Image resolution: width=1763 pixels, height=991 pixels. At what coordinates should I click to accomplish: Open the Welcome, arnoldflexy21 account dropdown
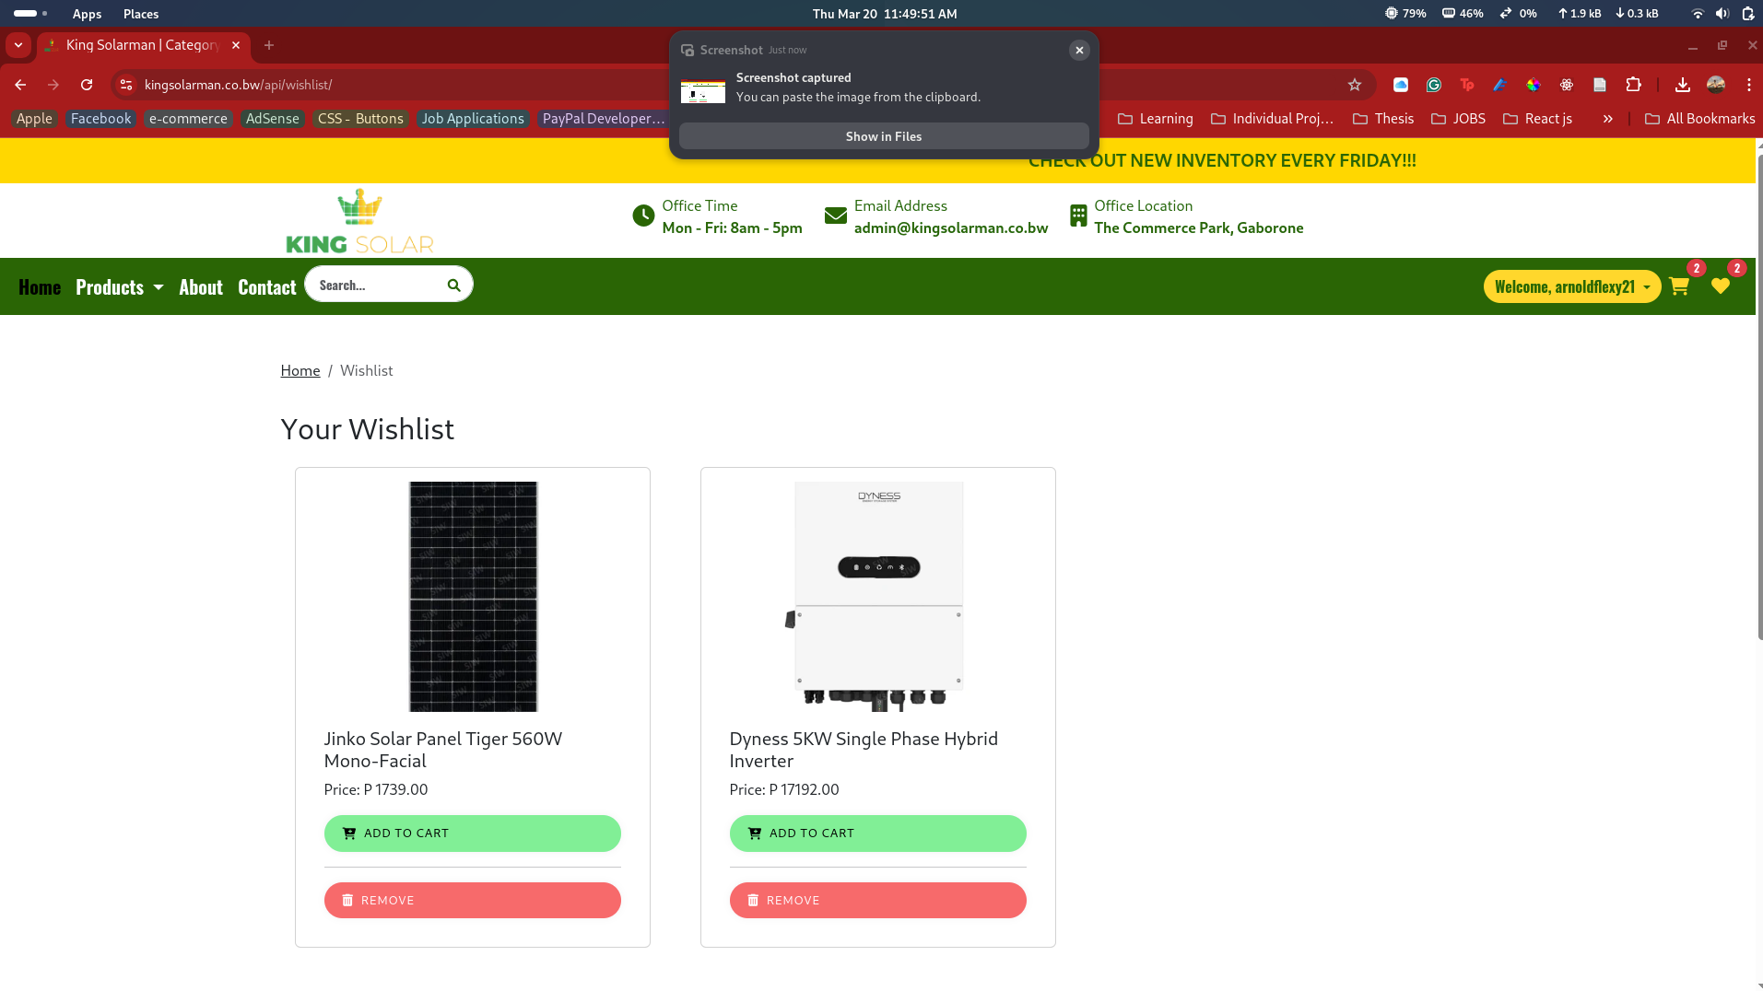(x=1571, y=287)
